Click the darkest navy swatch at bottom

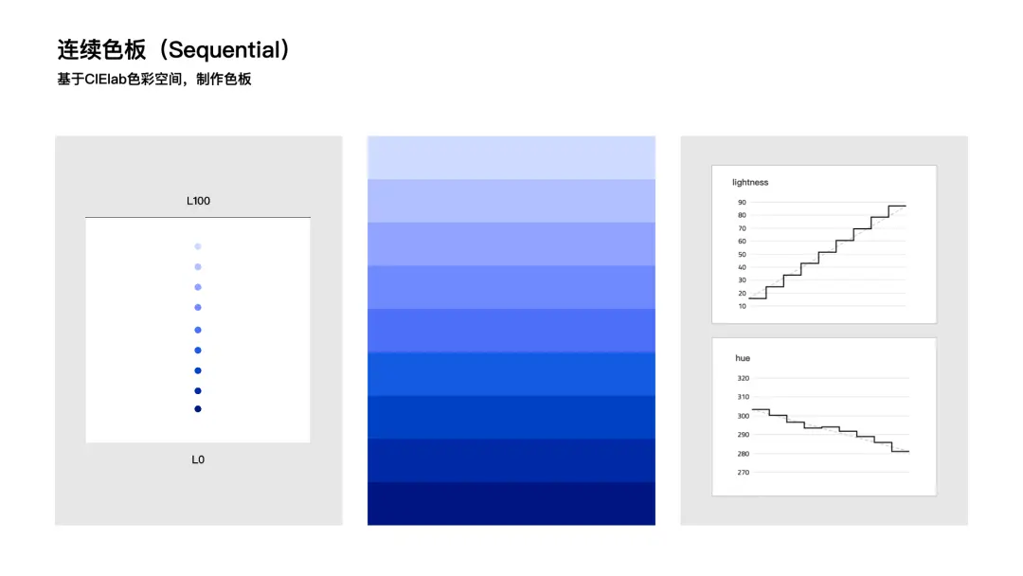tap(511, 503)
